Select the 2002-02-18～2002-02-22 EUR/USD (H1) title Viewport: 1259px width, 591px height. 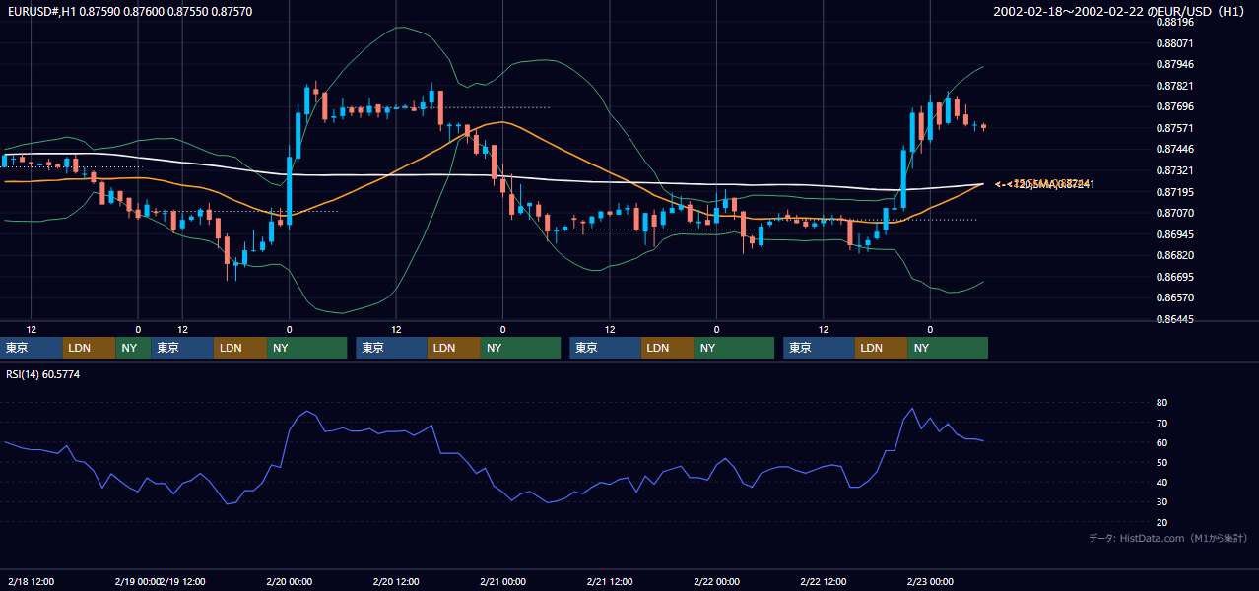[x=1118, y=12]
